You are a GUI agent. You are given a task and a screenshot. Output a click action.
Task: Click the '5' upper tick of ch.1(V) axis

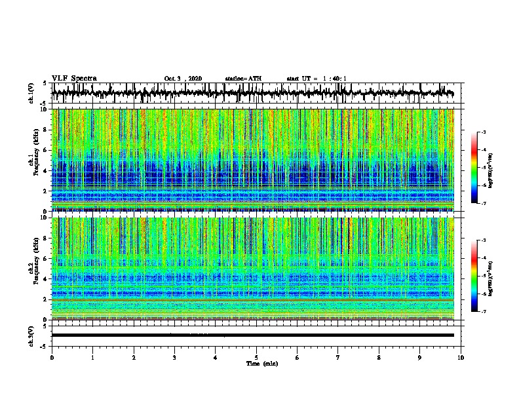45,83
